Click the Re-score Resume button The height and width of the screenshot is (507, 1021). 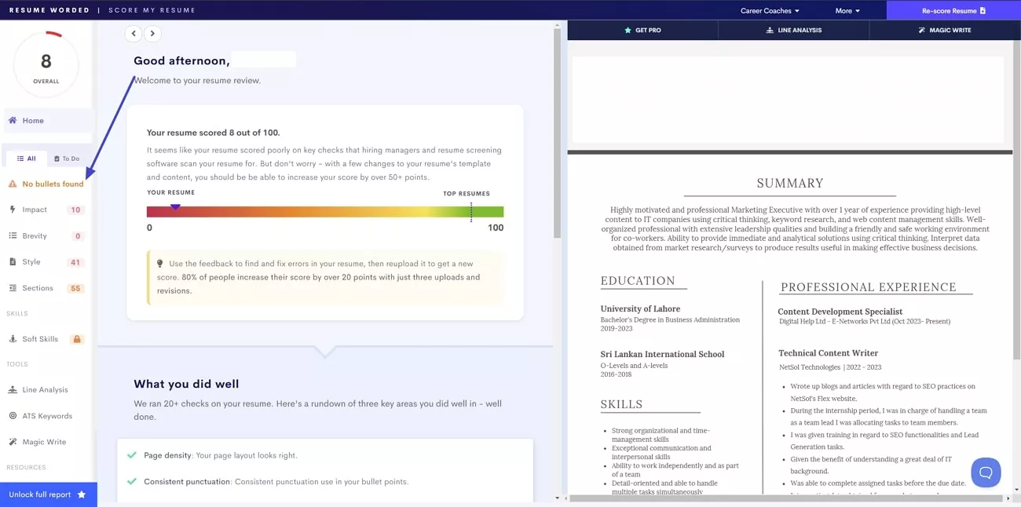(x=953, y=10)
